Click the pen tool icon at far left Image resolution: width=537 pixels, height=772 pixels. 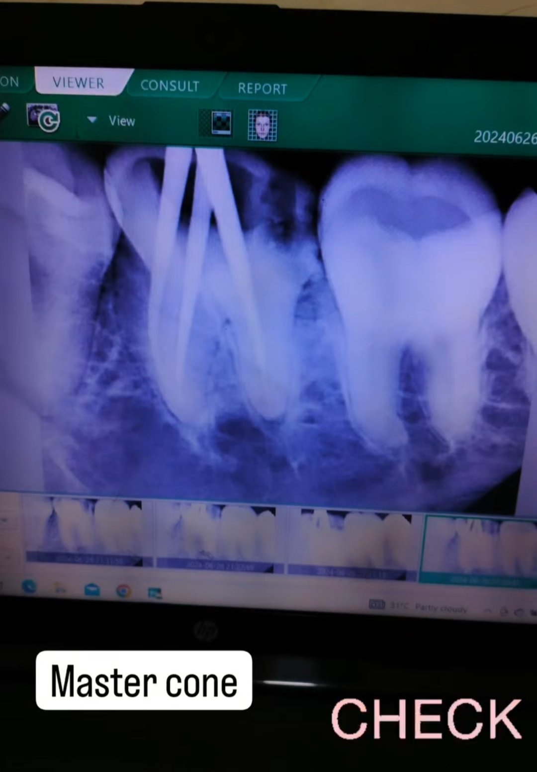click(x=3, y=111)
